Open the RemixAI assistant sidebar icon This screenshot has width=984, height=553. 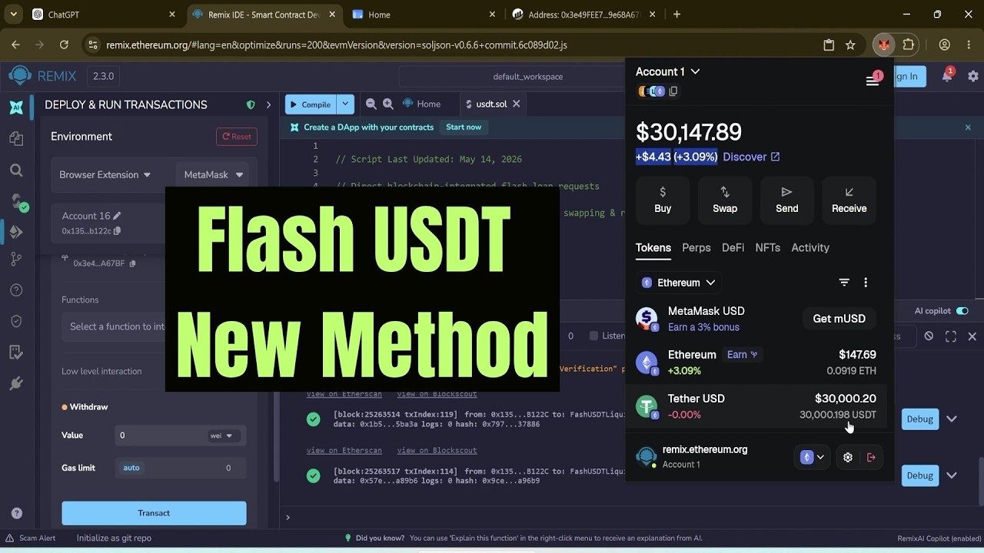pos(16,107)
